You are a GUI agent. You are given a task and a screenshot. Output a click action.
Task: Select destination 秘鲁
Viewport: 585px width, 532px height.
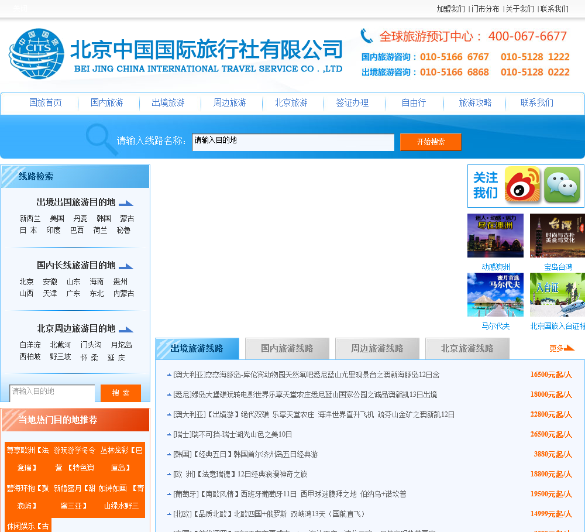123,231
